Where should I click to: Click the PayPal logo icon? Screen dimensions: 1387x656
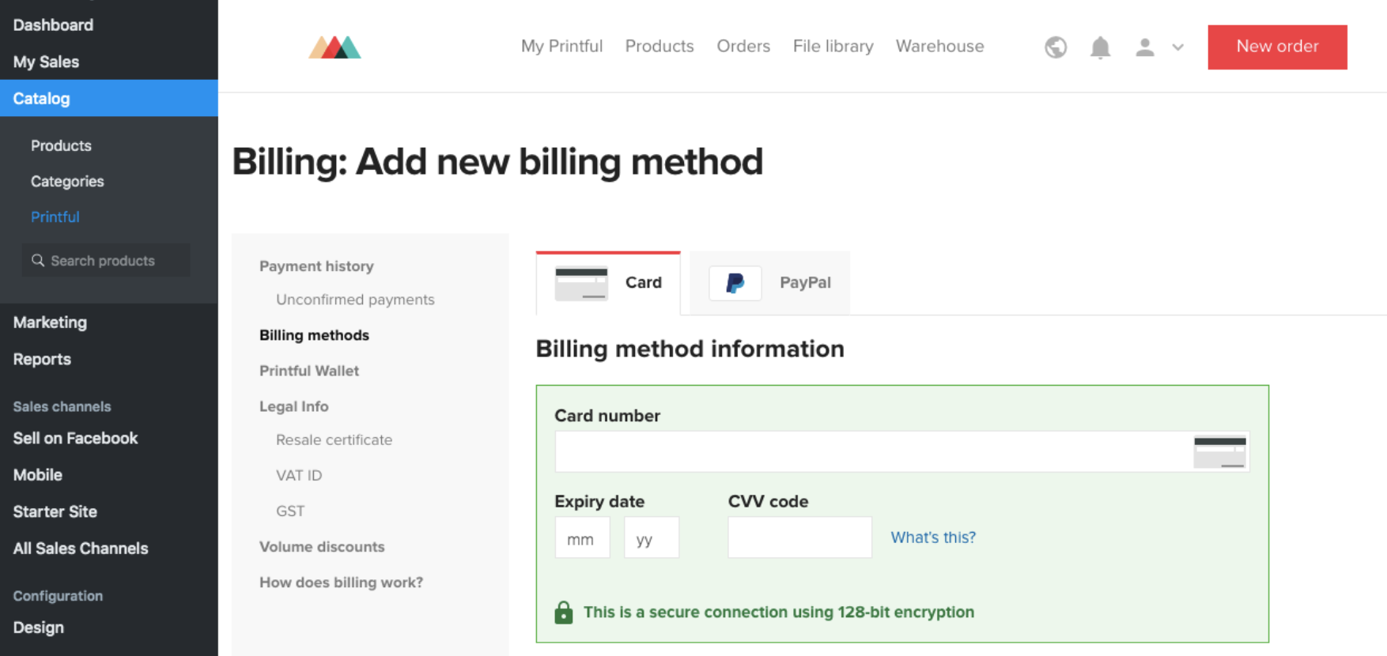(x=735, y=283)
